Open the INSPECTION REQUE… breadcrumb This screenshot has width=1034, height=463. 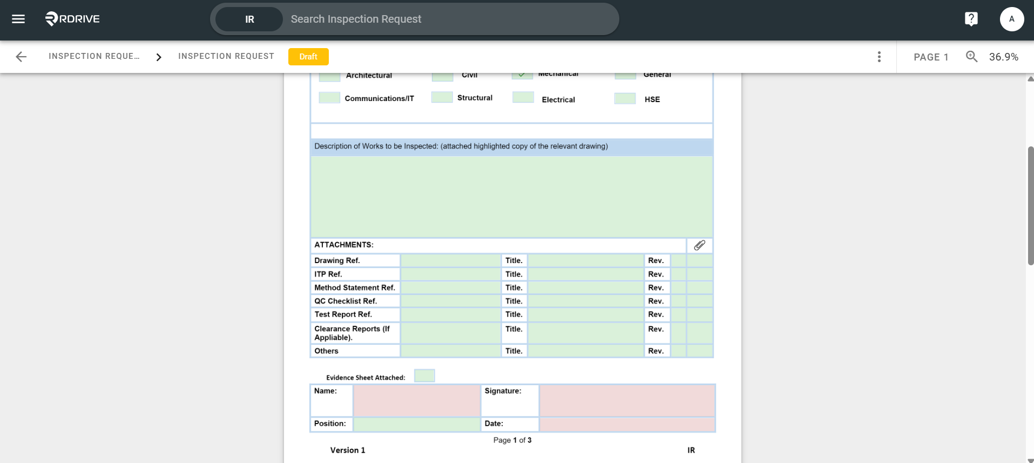click(x=94, y=56)
